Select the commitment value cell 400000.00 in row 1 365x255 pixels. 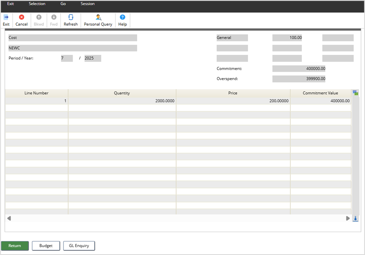click(x=321, y=101)
